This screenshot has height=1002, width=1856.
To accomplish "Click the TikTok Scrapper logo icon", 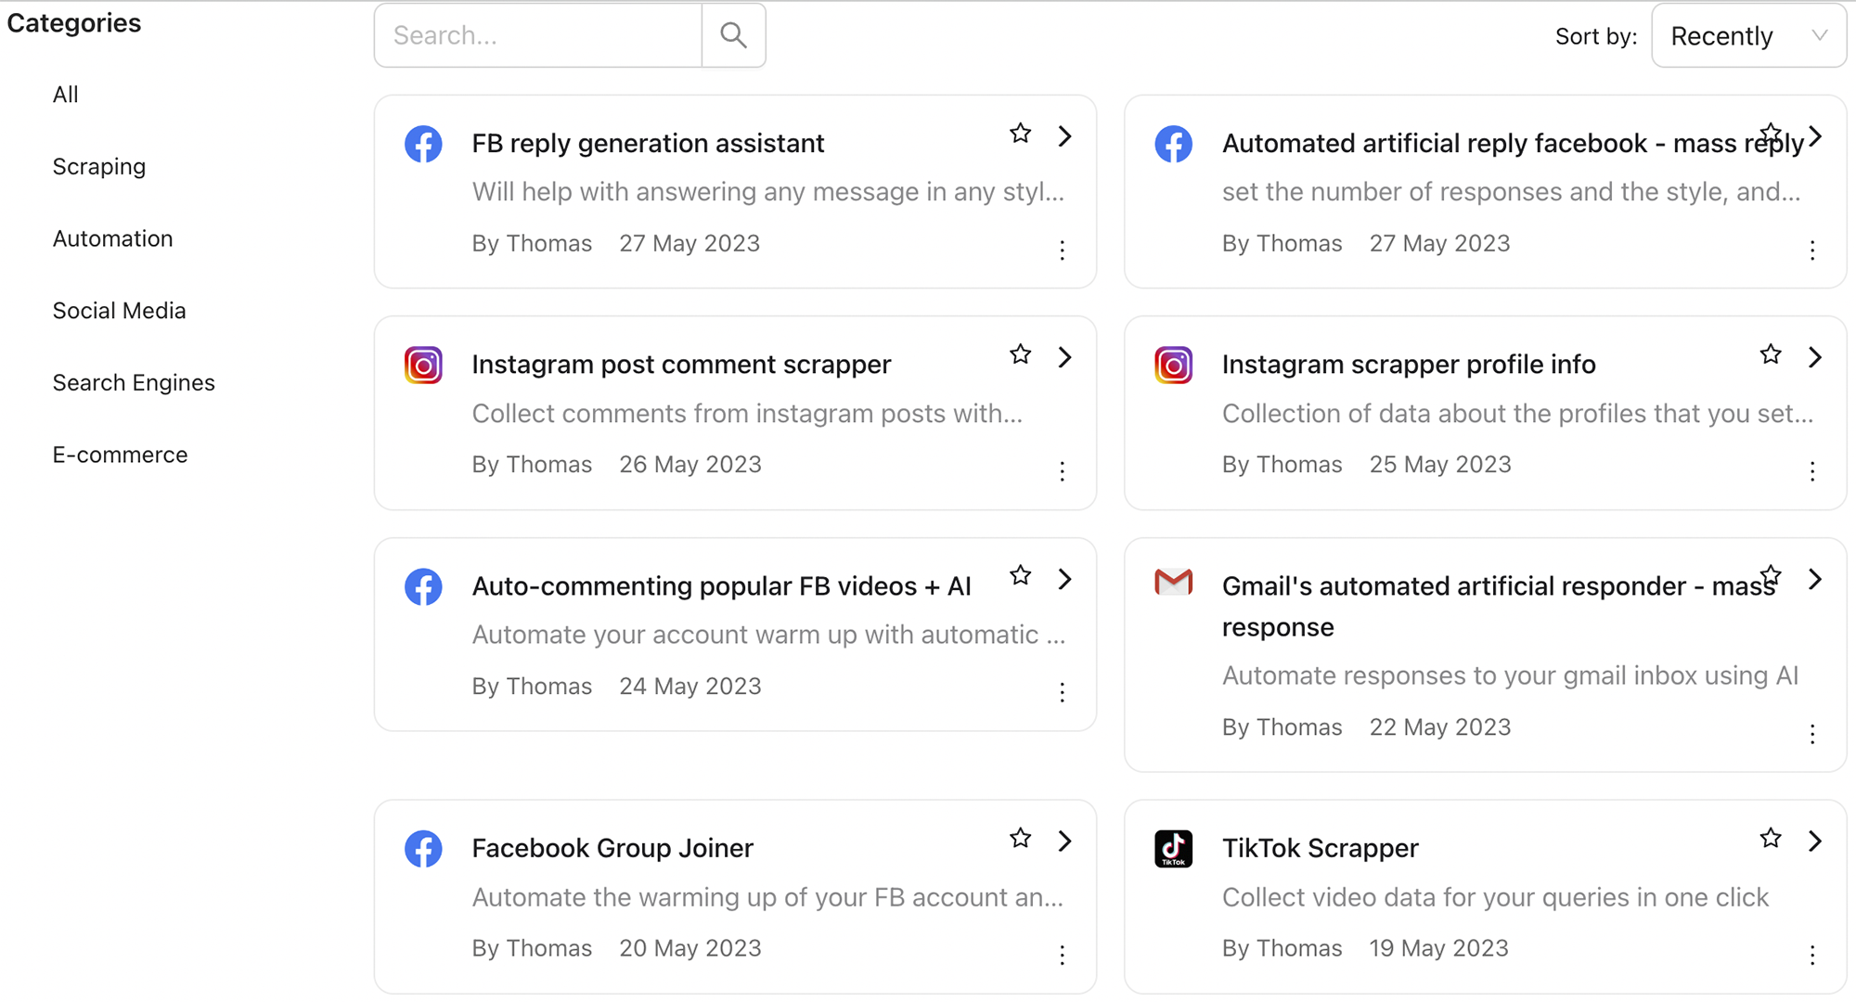I will (x=1173, y=848).
